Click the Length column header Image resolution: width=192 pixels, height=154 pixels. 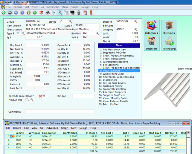coord(20,133)
